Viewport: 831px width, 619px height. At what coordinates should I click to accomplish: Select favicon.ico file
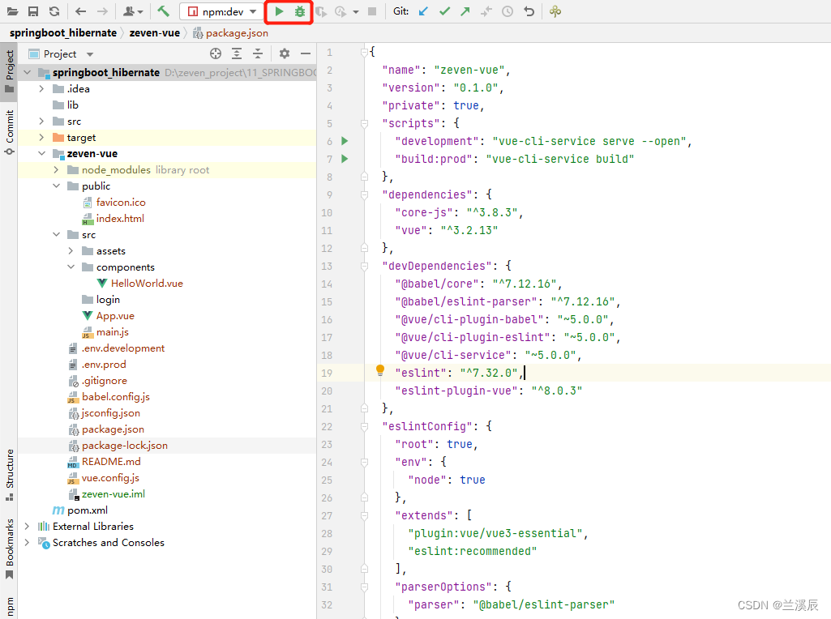(120, 203)
